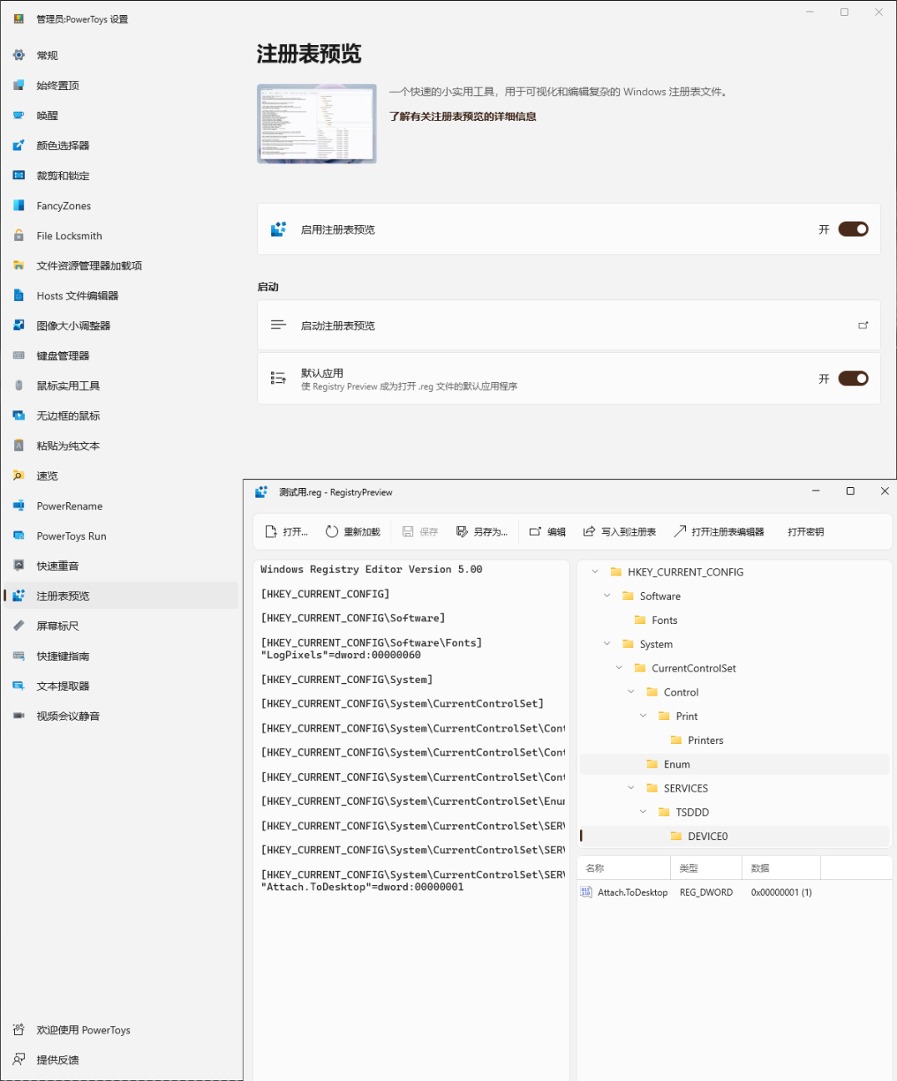Viewport: 897px width, 1081px height.
Task: Open the 键盘管理器 sidebar icon
Action: tap(18, 355)
